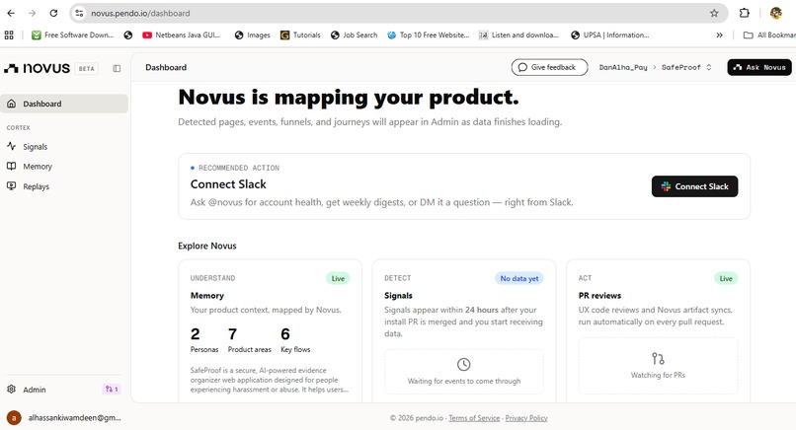Reload the page with the refresh icon
Viewport: 796px width, 430px height.
(x=53, y=13)
